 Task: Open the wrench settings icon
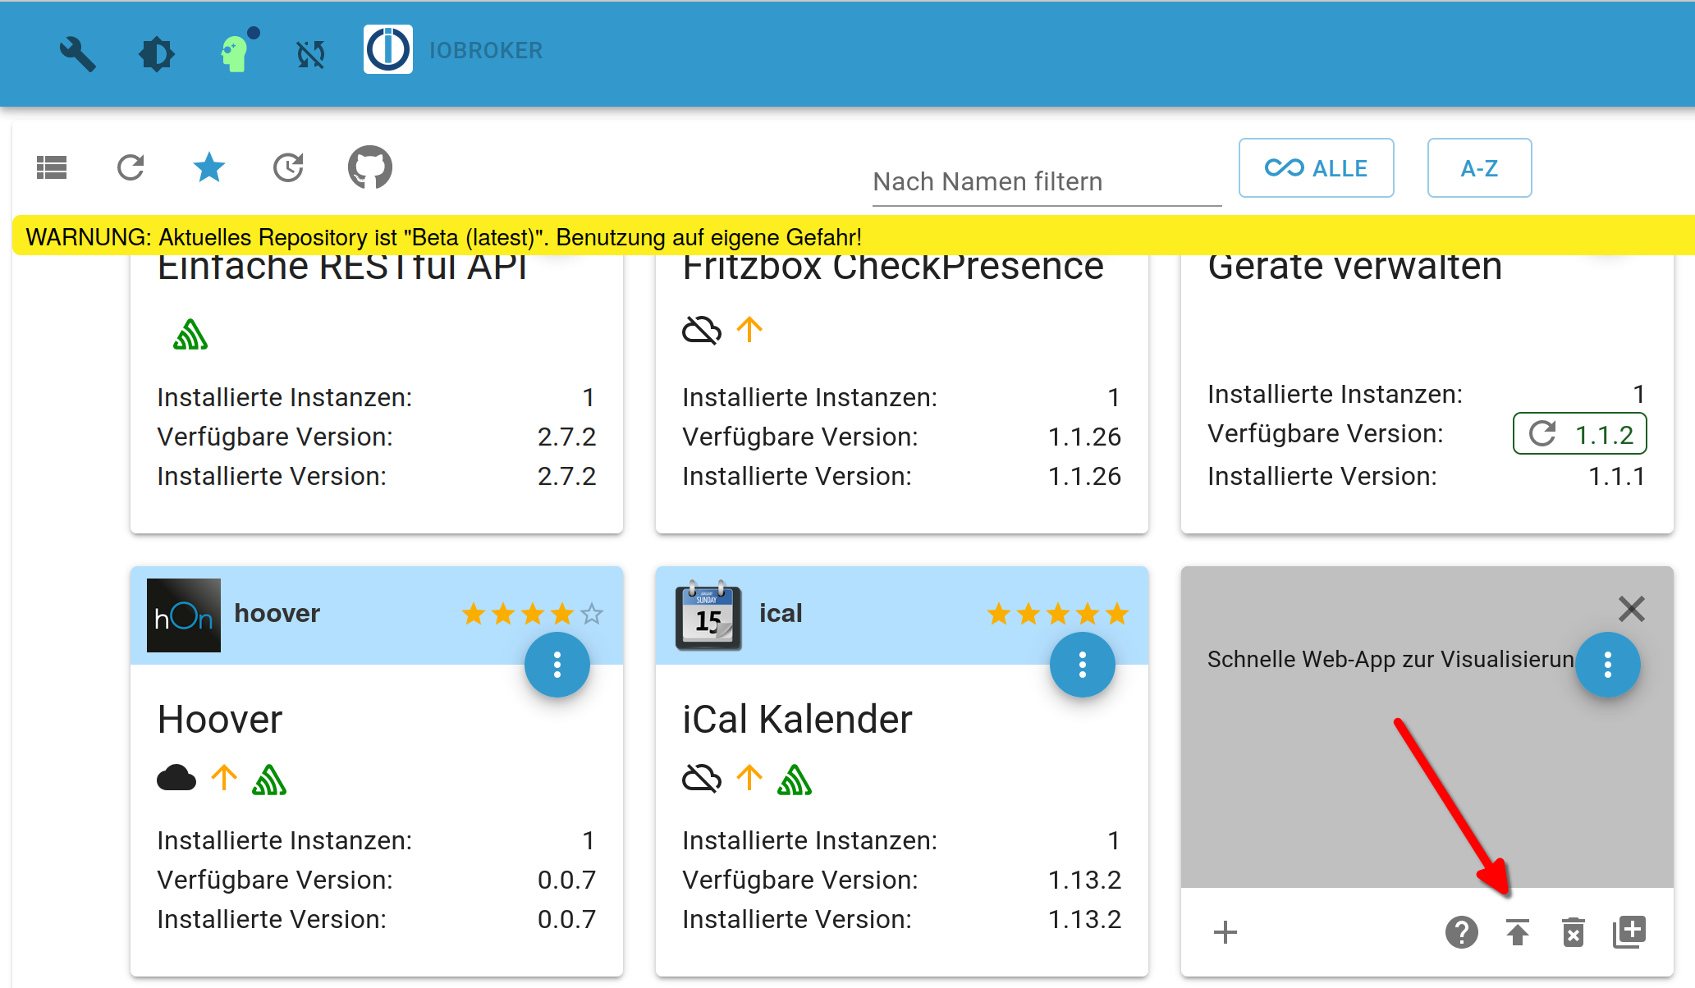pyautogui.click(x=78, y=54)
